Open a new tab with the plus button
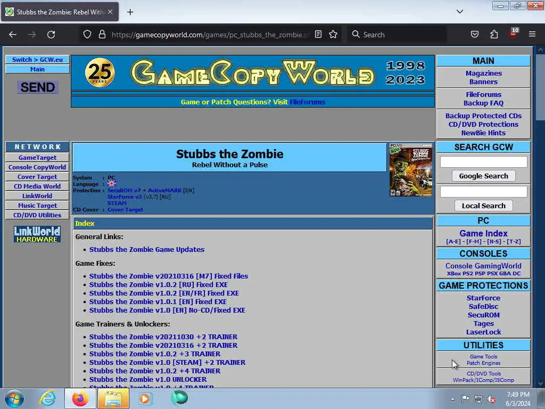The height and width of the screenshot is (409, 545). (130, 12)
